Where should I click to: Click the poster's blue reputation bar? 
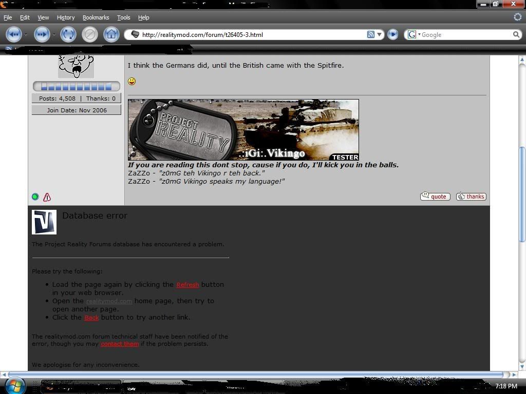76,86
